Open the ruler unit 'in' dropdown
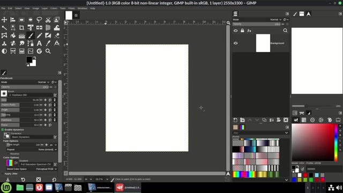343x193 pixels. [x=88, y=179]
